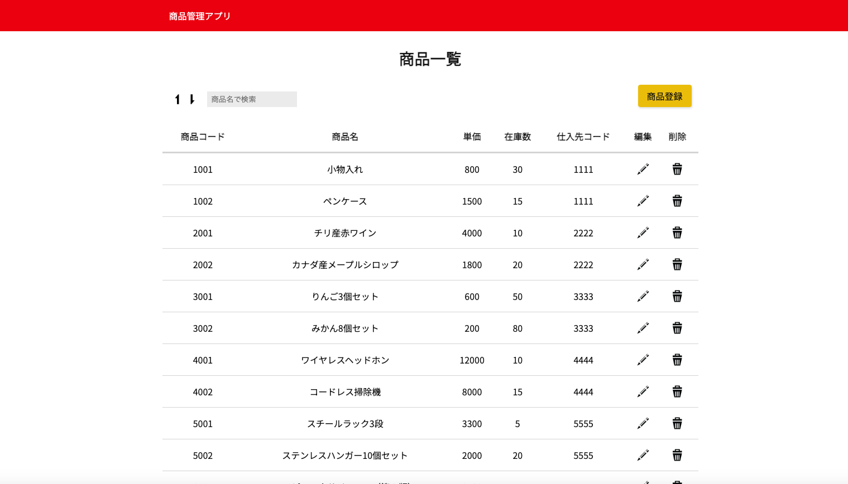The height and width of the screenshot is (484, 848).
Task: Click the ascending sort up arrow
Action: click(x=178, y=99)
